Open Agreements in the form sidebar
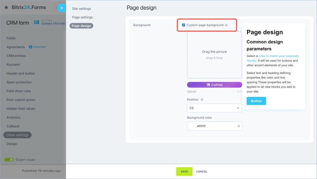Screen dimensions: 317x179 click(x=16, y=47)
